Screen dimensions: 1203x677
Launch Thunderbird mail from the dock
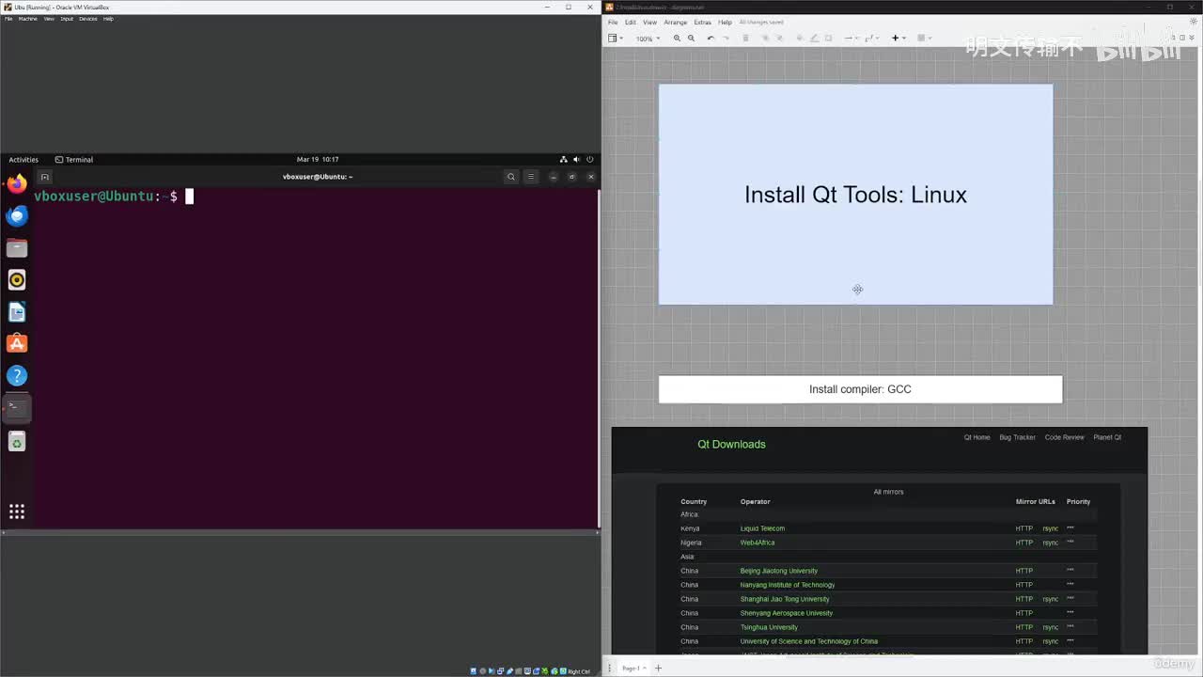pyautogui.click(x=17, y=216)
